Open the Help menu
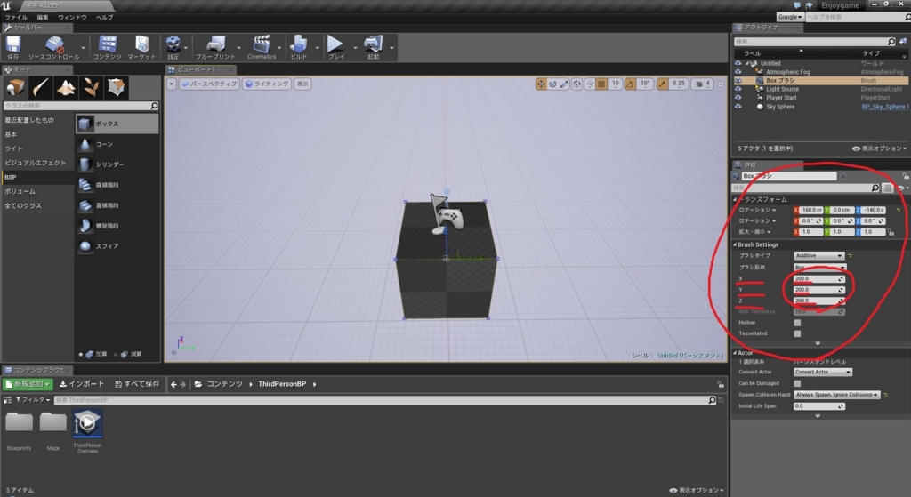 coord(105,18)
